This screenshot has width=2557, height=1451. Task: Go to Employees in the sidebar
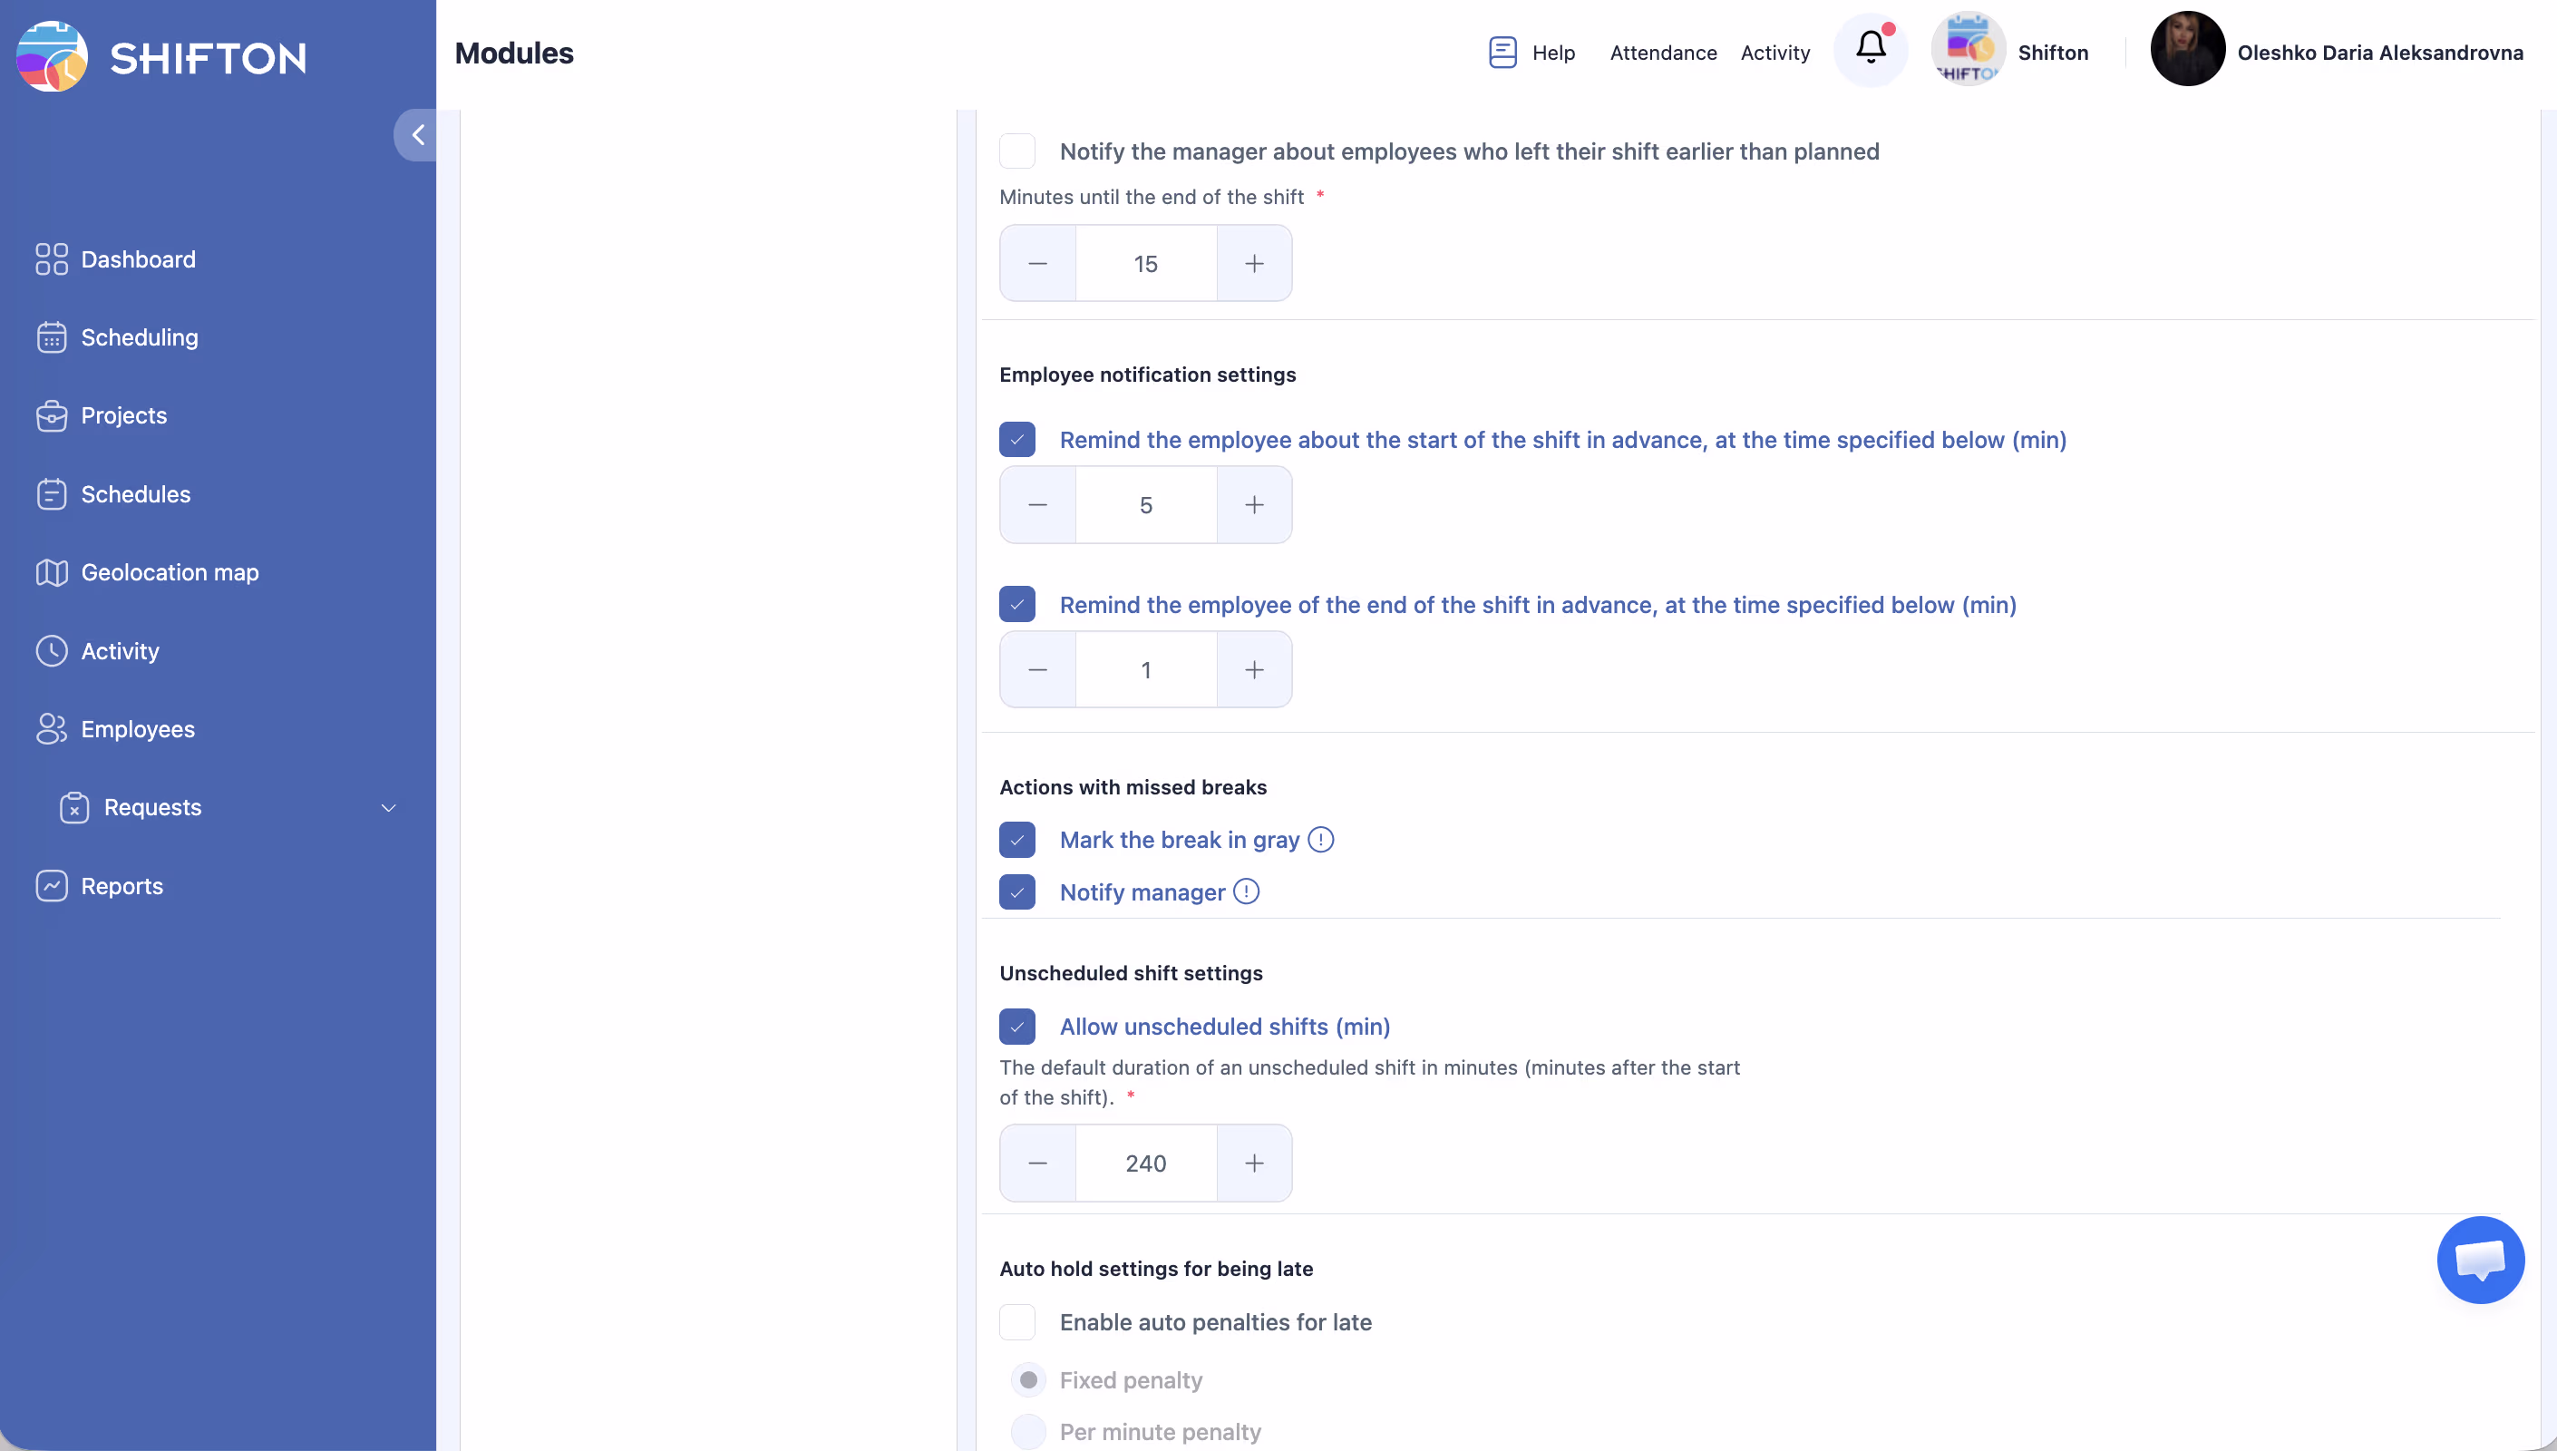138,729
